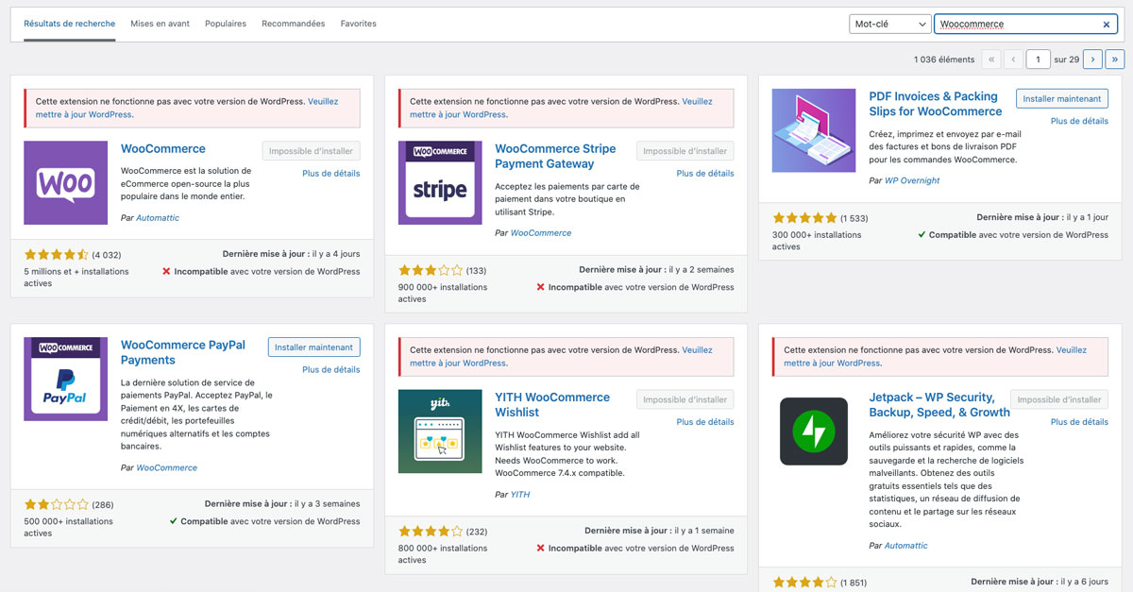This screenshot has width=1133, height=592.
Task: Click inside the page number input
Action: point(1038,59)
